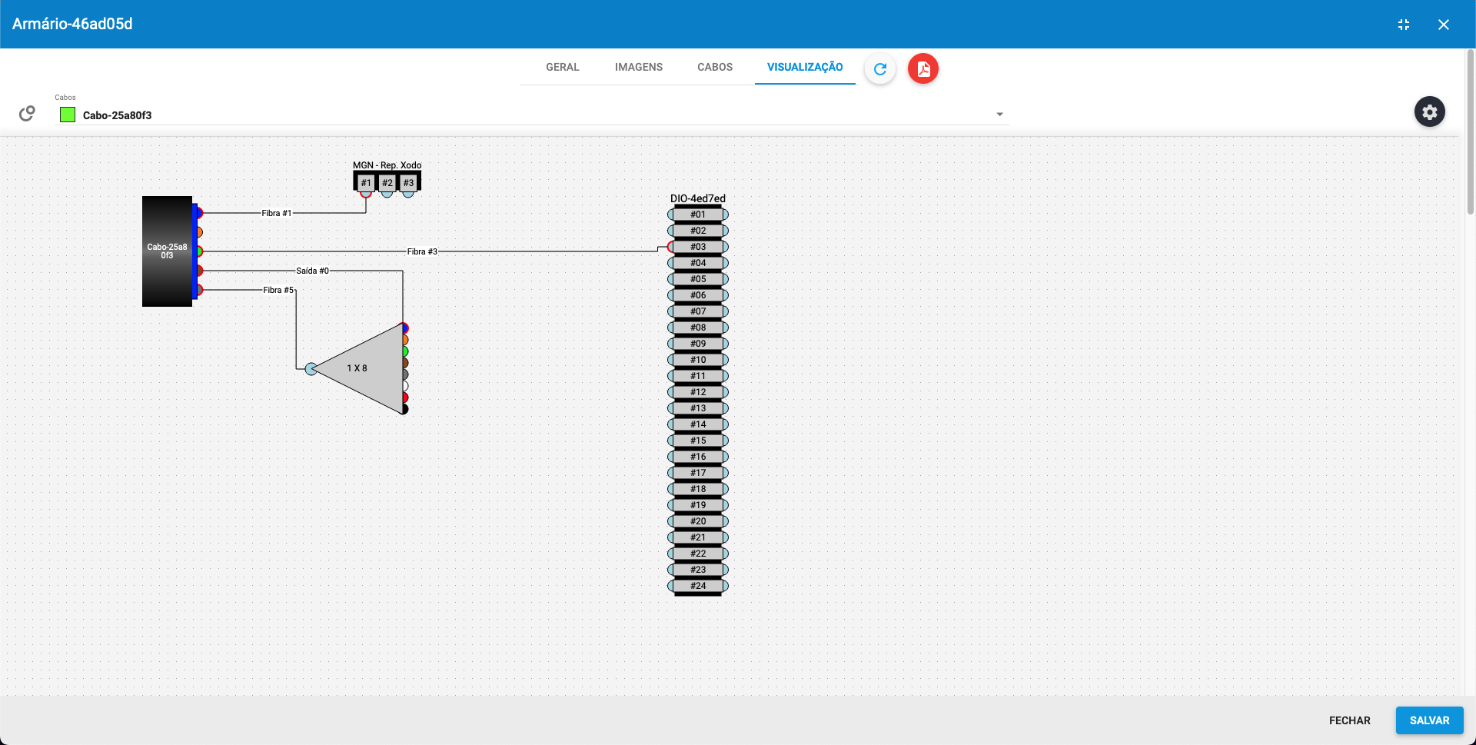This screenshot has width=1476, height=745.
Task: Click the green cable color swatch
Action: click(68, 115)
